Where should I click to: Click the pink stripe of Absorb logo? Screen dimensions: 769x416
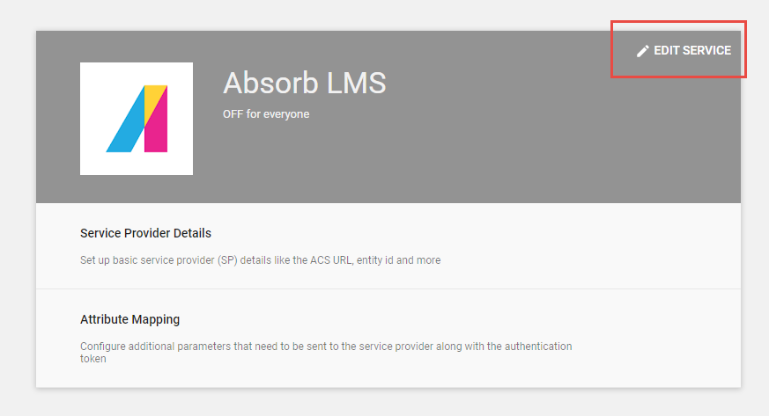click(x=158, y=129)
